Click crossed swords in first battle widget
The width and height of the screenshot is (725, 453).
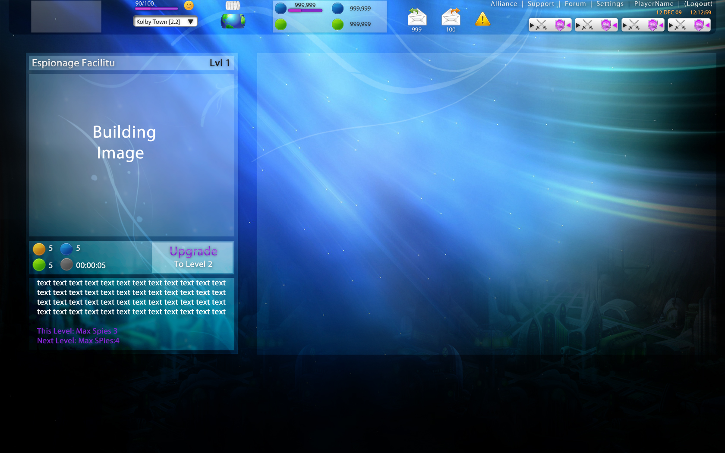[542, 25]
